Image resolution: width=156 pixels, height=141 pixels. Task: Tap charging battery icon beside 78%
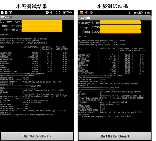coord(64,12)
